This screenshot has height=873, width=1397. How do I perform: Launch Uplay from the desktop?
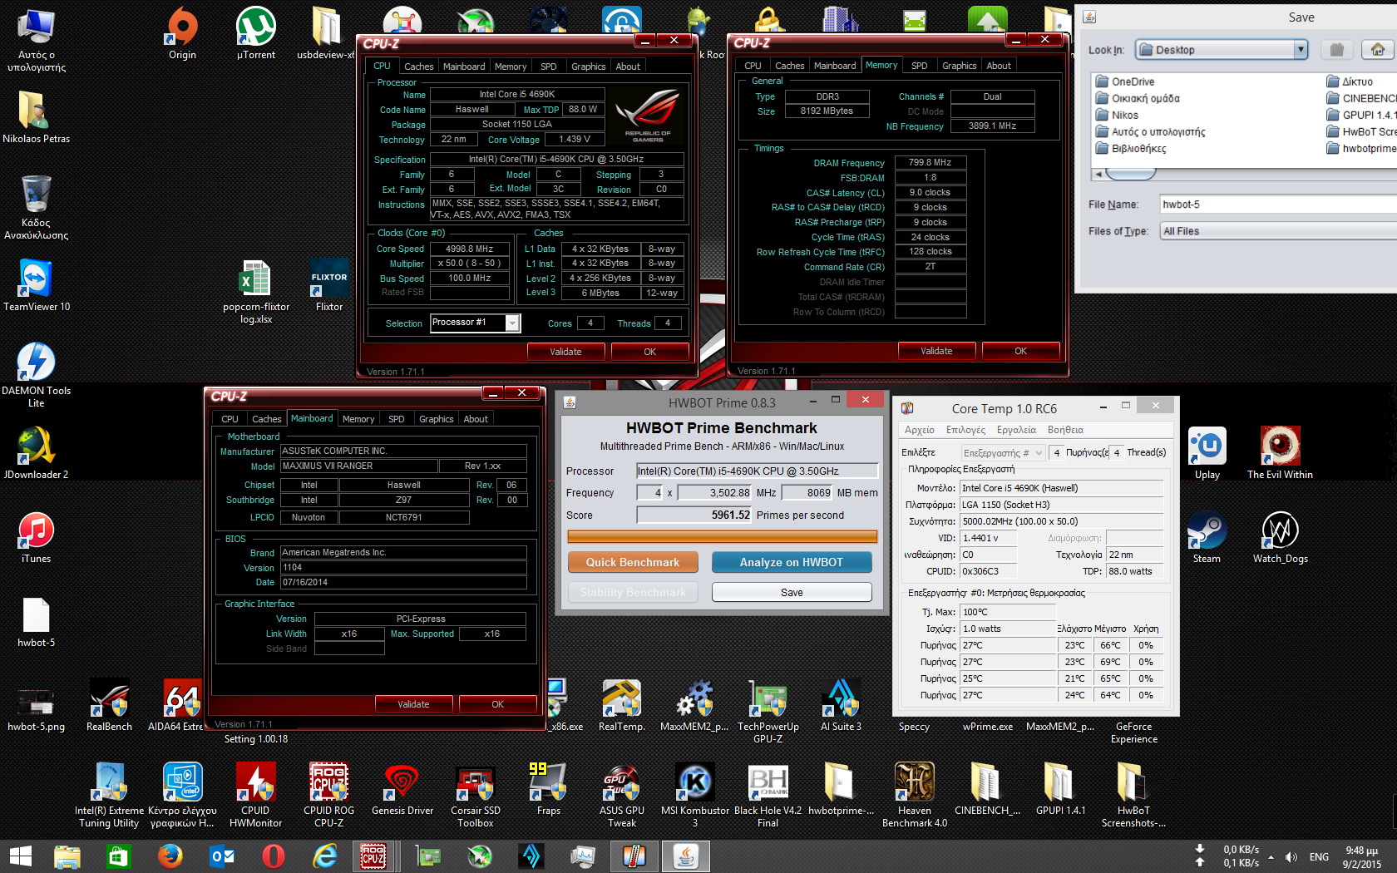pyautogui.click(x=1207, y=453)
